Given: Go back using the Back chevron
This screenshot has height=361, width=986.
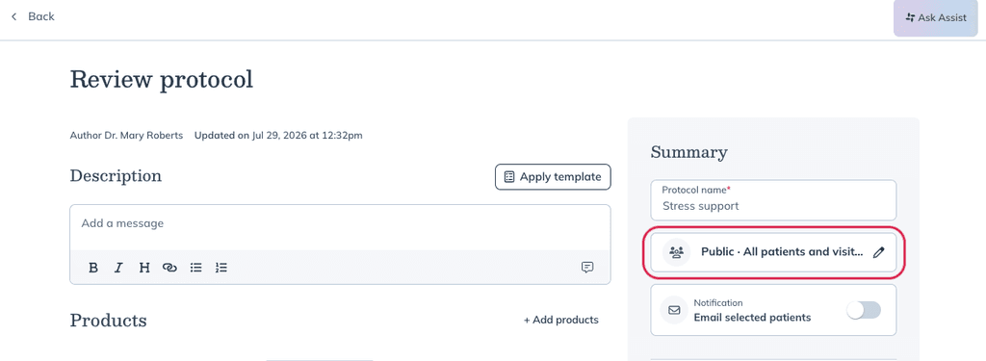Looking at the screenshot, I should point(14,17).
